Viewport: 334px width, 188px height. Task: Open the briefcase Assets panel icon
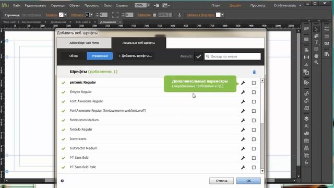(x=306, y=140)
